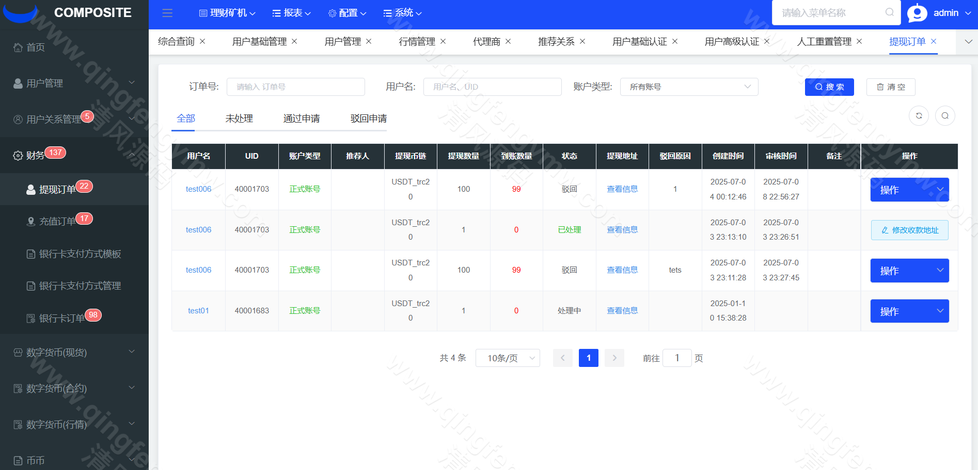
Task: Click the 首页 home icon
Action: pyautogui.click(x=17, y=47)
